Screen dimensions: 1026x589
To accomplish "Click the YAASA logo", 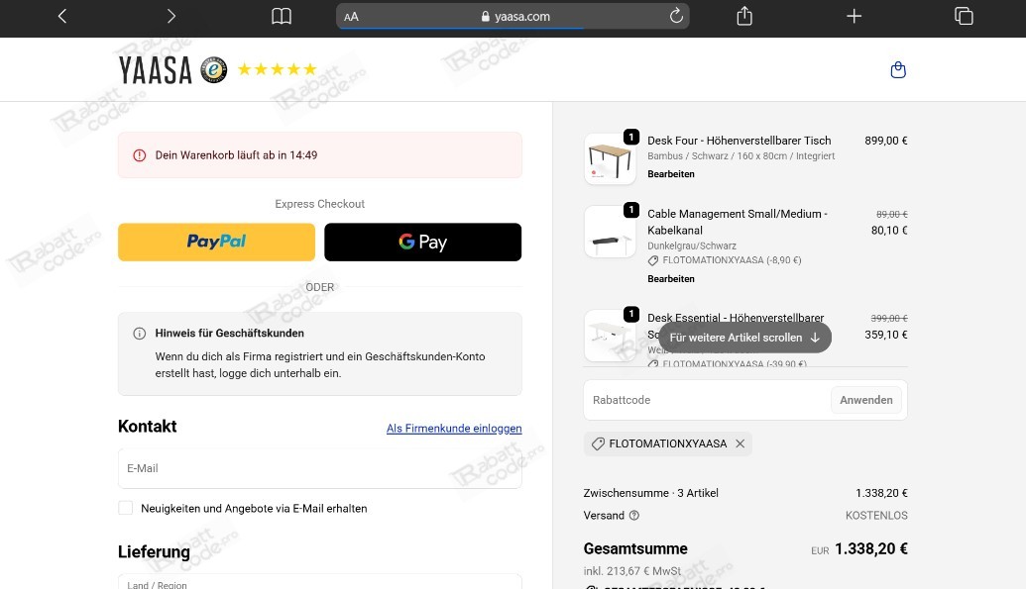I will click(155, 70).
